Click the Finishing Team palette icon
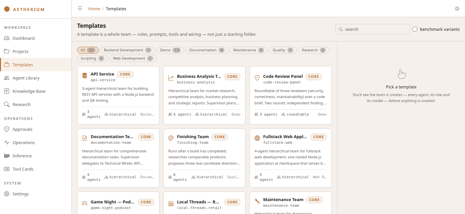Image resolution: width=465 pixels, height=214 pixels. tap(171, 138)
